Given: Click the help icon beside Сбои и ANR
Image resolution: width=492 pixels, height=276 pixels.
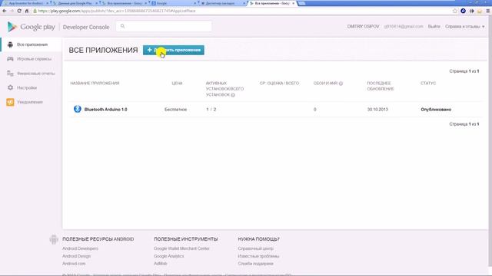Looking at the screenshot, I should click(341, 84).
